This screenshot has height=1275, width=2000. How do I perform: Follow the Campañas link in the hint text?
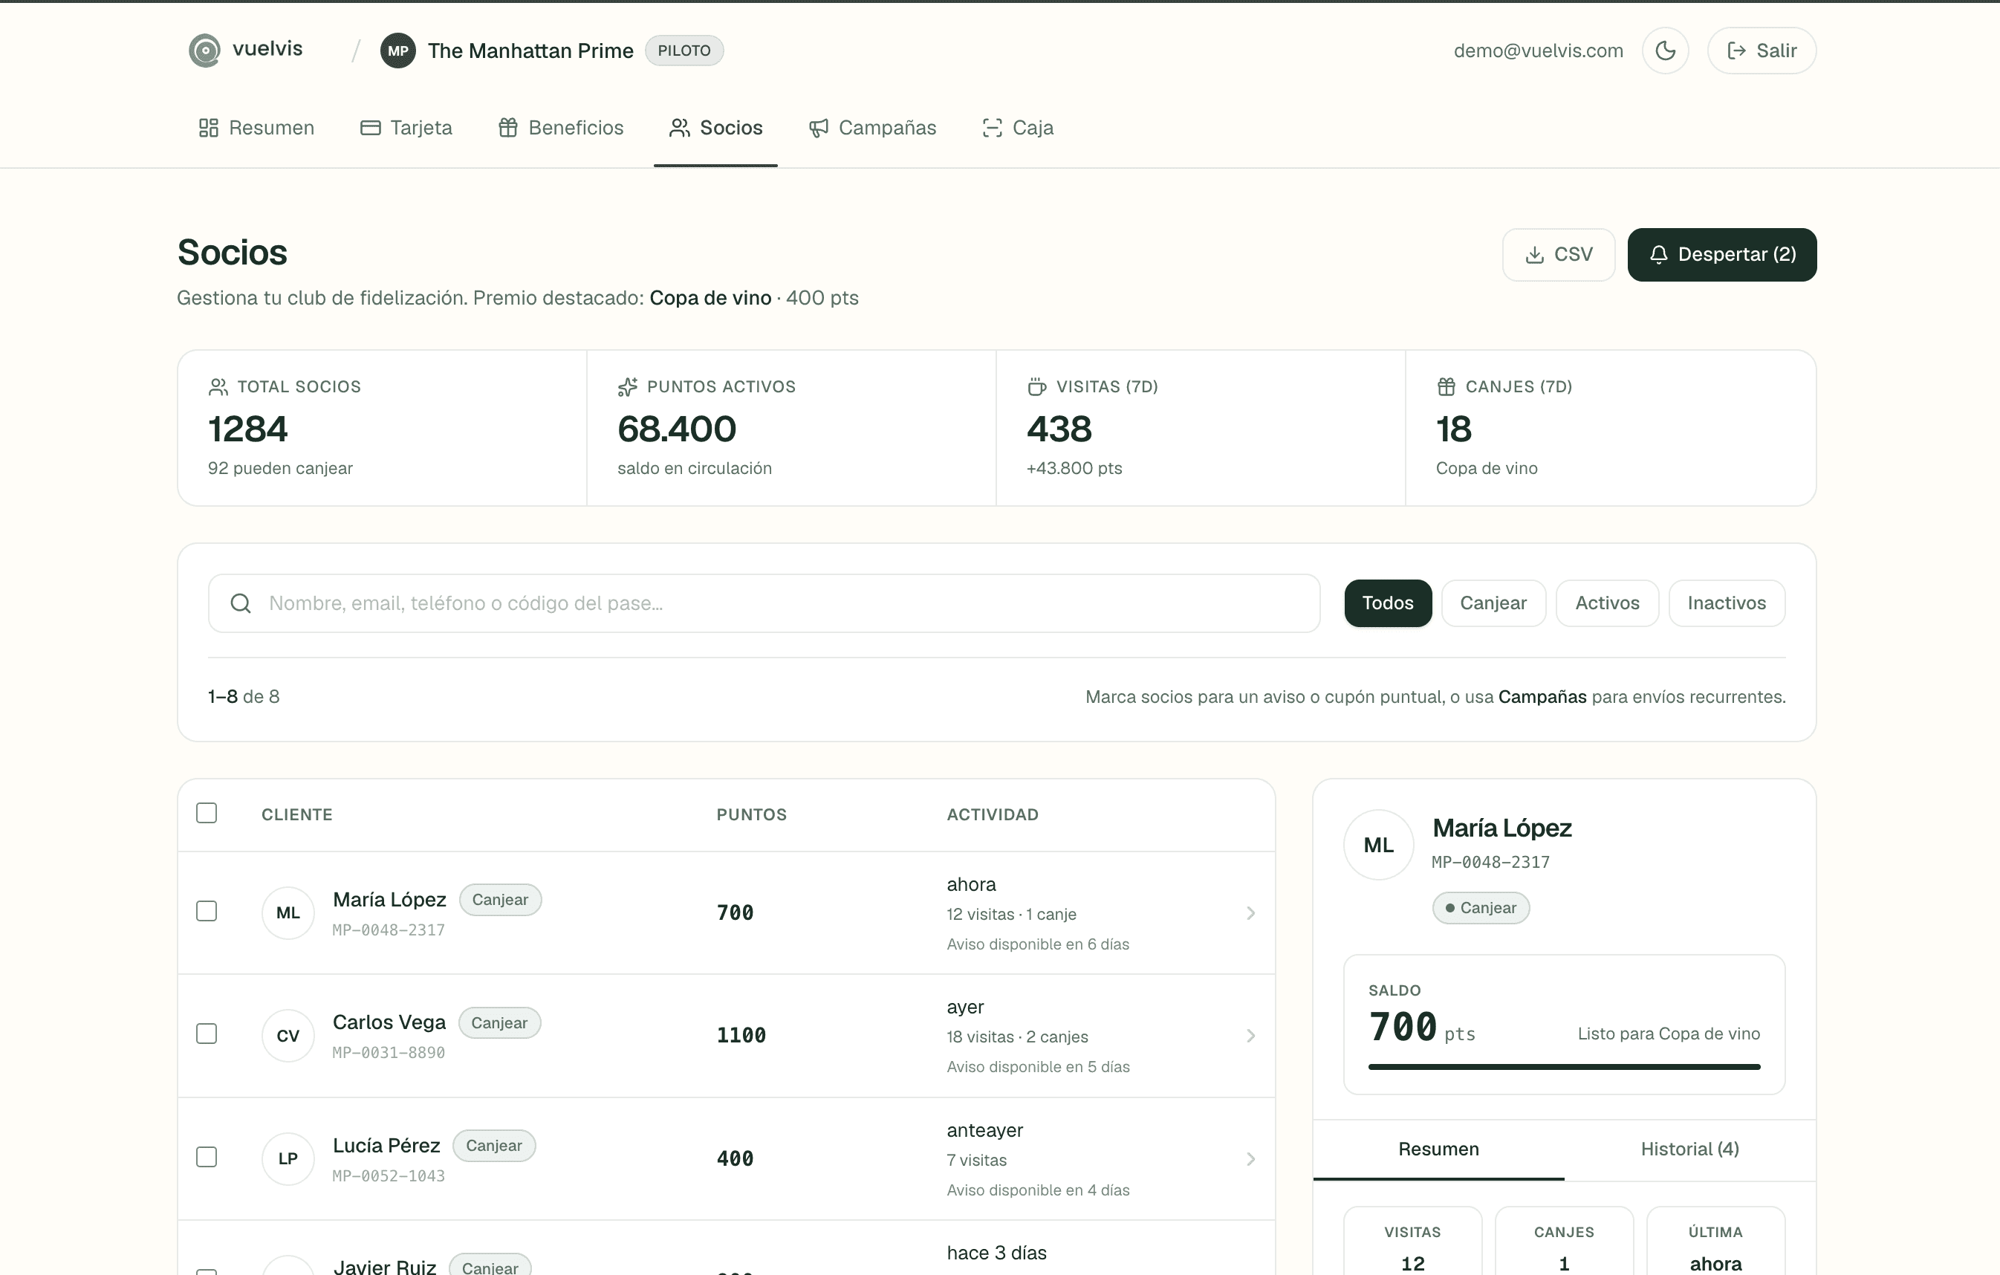point(1542,697)
